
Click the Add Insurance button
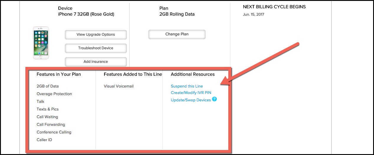[96, 62]
